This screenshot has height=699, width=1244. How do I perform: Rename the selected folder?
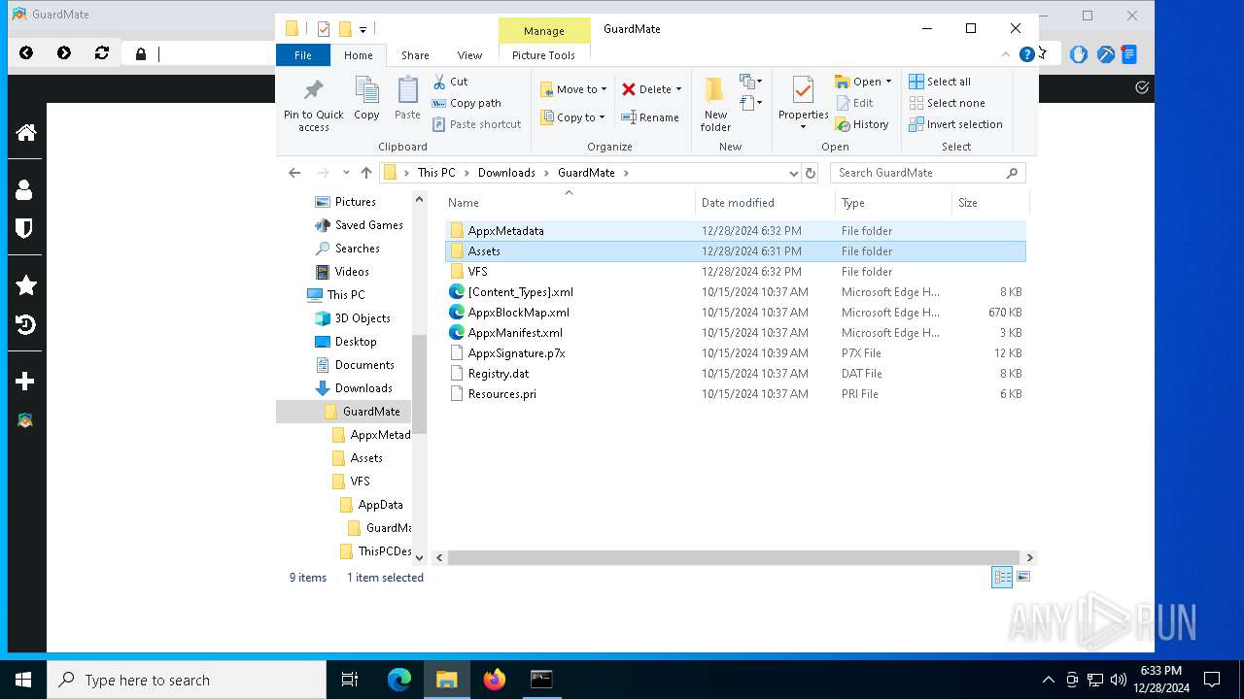(x=651, y=117)
